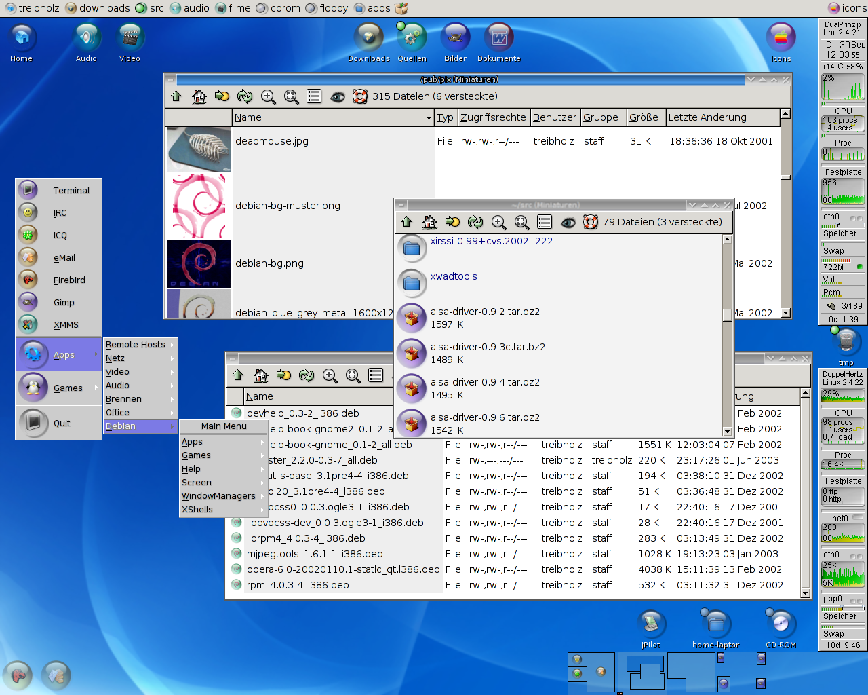Click Name column sort arrow in /pub/pix
Image resolution: width=868 pixels, height=695 pixels.
click(429, 117)
